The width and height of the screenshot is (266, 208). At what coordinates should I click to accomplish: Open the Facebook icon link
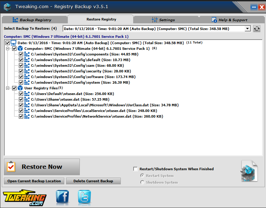[x=63, y=197]
